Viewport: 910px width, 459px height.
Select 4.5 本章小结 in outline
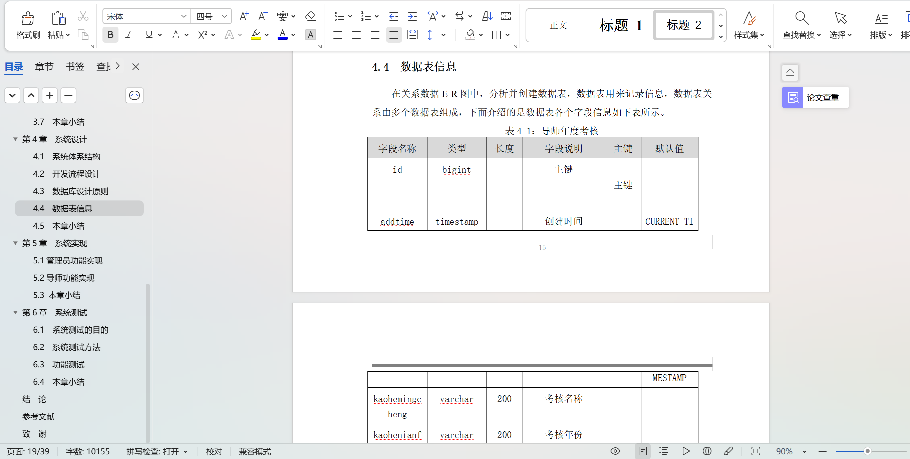pyautogui.click(x=59, y=226)
